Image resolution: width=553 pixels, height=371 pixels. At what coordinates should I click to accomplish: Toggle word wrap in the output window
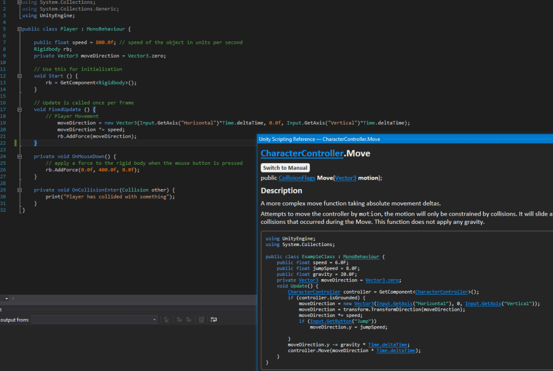point(213,319)
